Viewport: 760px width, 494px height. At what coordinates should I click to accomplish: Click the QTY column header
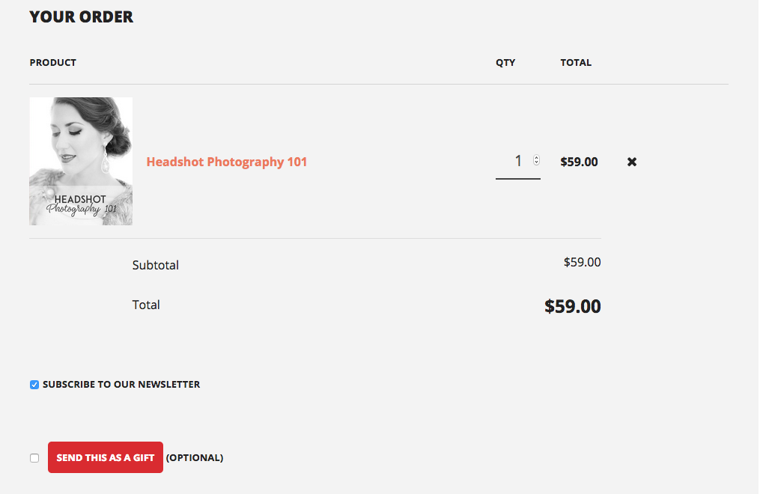pos(505,62)
